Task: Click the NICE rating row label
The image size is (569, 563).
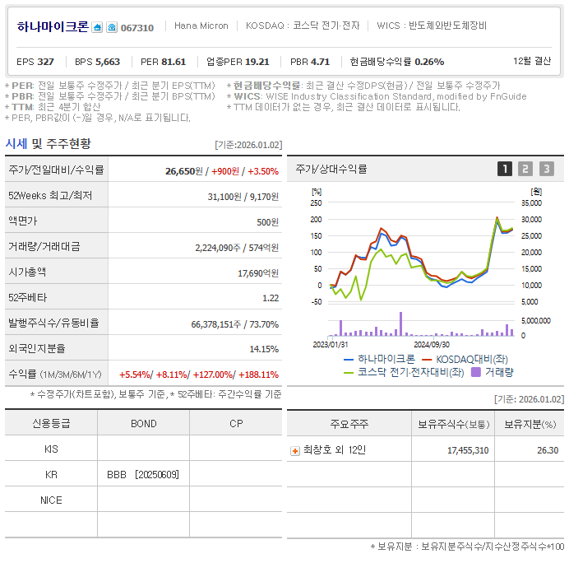Action: click(x=51, y=500)
